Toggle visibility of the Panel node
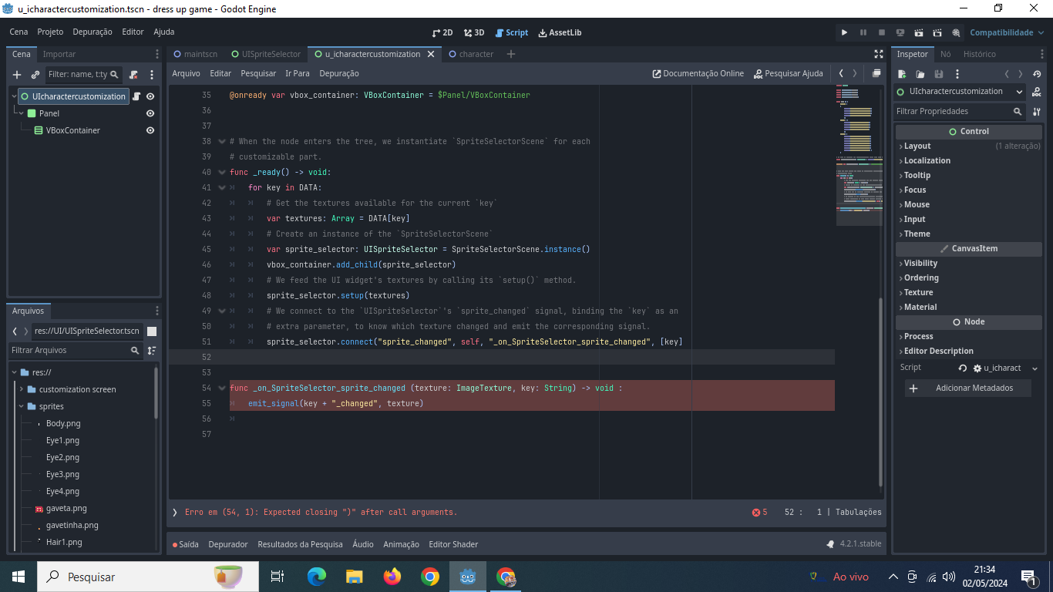The width and height of the screenshot is (1053, 592). tap(150, 113)
